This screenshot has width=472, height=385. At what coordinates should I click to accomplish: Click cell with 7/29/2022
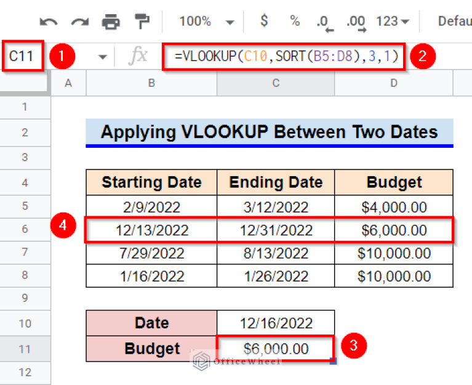coord(151,253)
